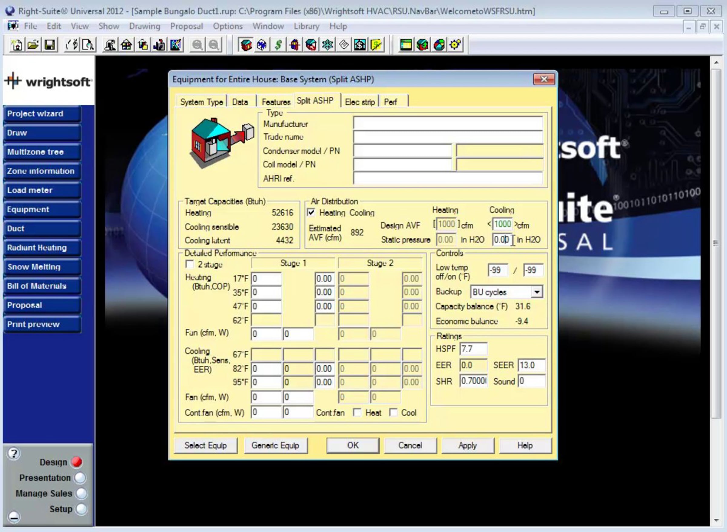
Task: Click the question mark help icon in sidebar
Action: click(14, 453)
